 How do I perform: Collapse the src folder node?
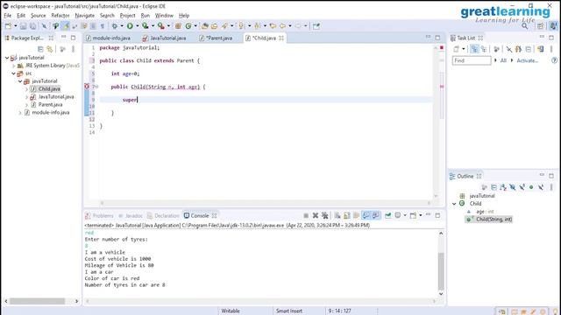click(x=14, y=73)
